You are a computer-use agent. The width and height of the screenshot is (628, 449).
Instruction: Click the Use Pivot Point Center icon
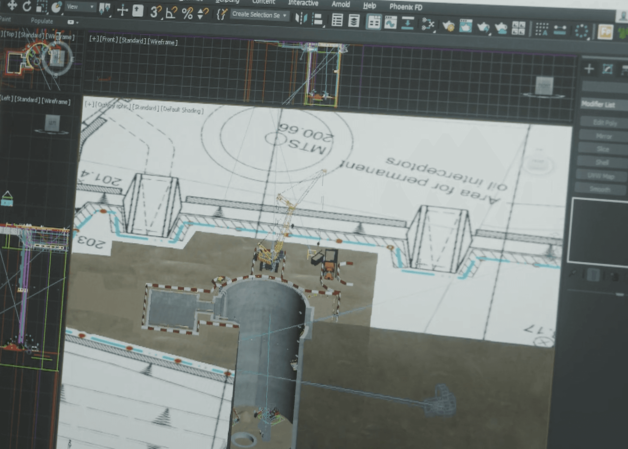105,9
